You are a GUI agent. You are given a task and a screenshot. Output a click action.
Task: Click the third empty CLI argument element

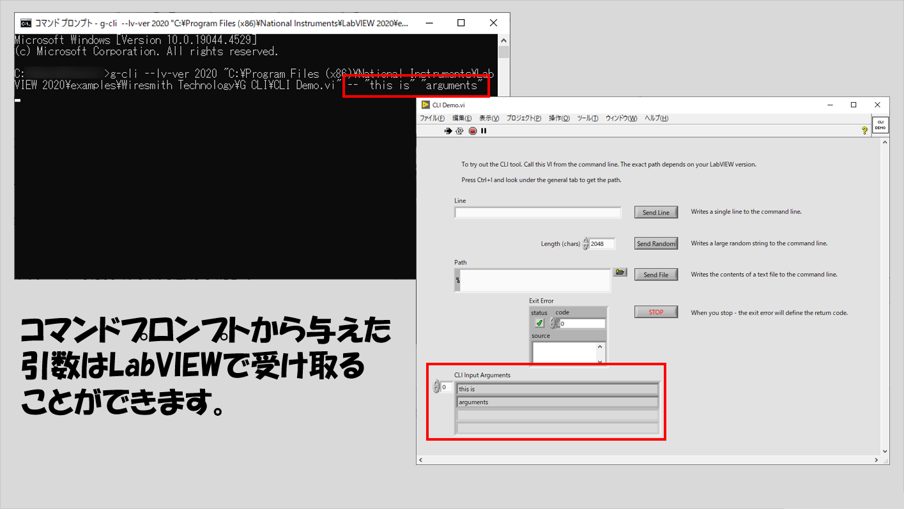[558, 415]
